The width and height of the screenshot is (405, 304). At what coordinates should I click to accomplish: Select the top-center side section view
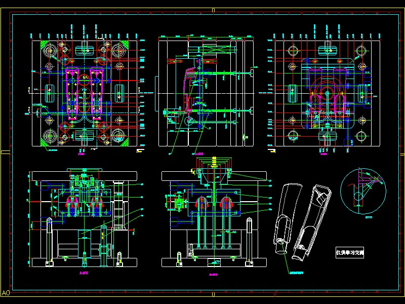click(x=206, y=93)
